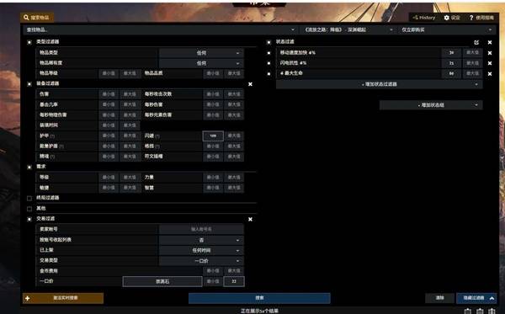Click the 暴击几率 maximum field
Screen dimensions: 505x314
[130, 104]
